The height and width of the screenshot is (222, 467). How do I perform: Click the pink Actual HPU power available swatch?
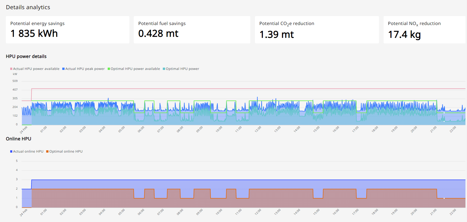point(11,69)
